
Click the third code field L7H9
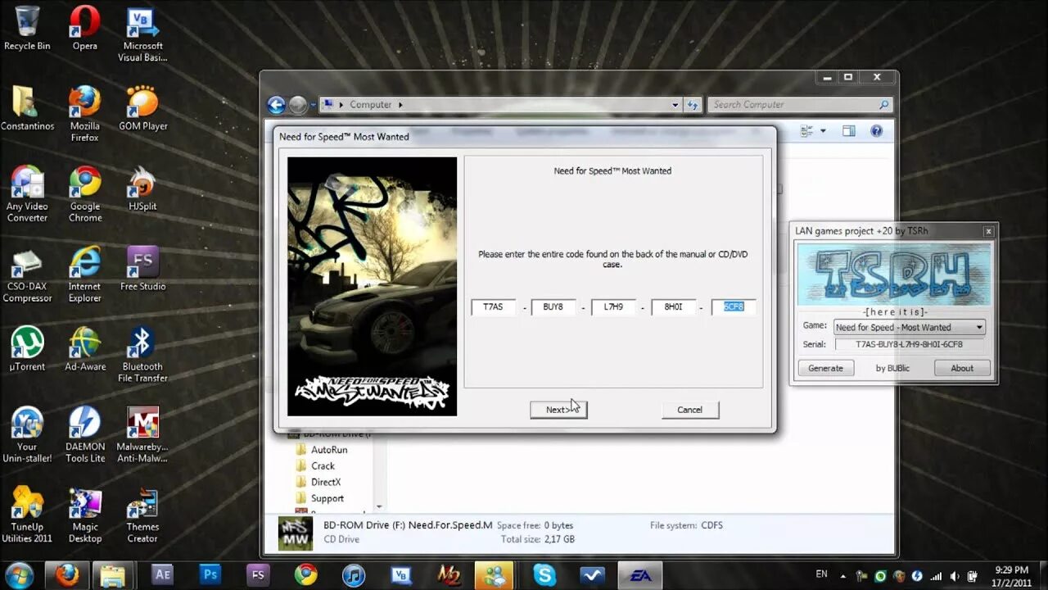click(614, 307)
